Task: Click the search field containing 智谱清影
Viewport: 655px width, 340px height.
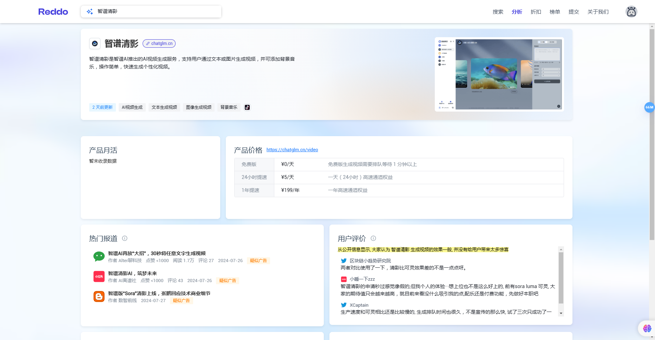Action: click(151, 12)
